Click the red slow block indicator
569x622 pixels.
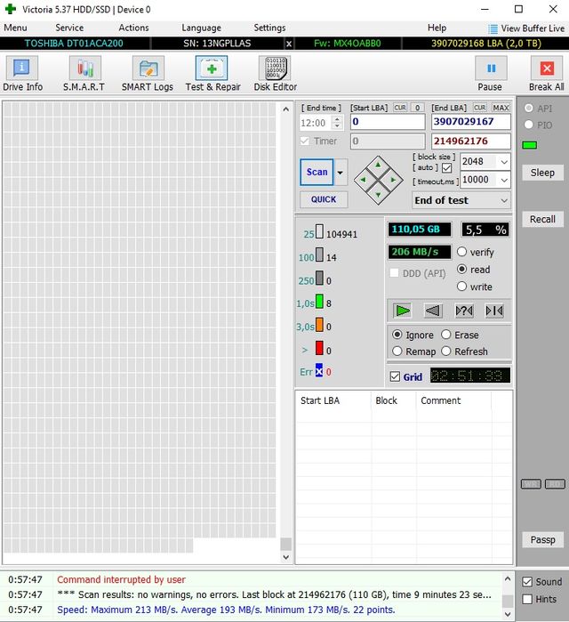point(319,348)
